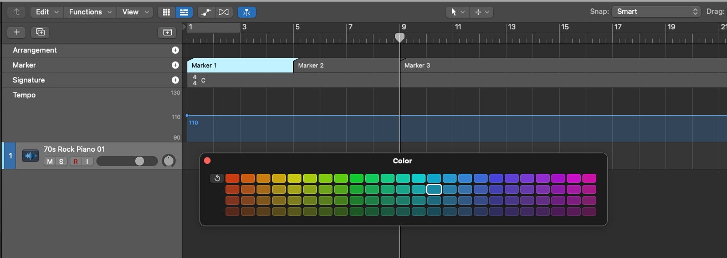Pick the darkest magenta swatch in bottom row
727x258 pixels.
[589, 211]
